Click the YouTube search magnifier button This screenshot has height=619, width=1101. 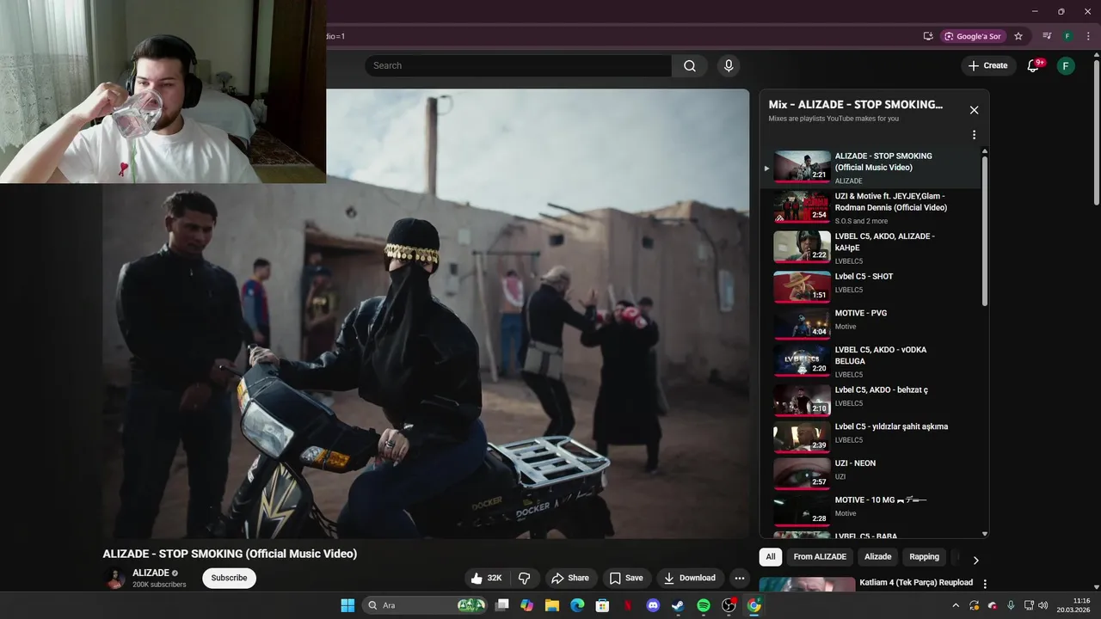click(x=690, y=65)
